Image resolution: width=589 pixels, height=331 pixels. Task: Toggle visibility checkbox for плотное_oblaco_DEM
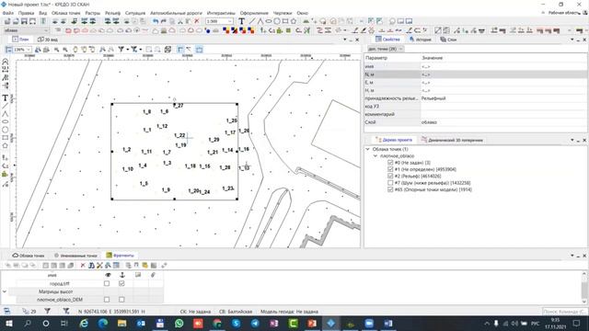click(107, 300)
